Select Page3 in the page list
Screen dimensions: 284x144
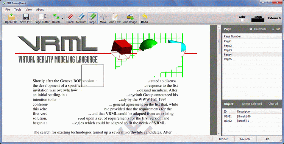(x=252, y=50)
